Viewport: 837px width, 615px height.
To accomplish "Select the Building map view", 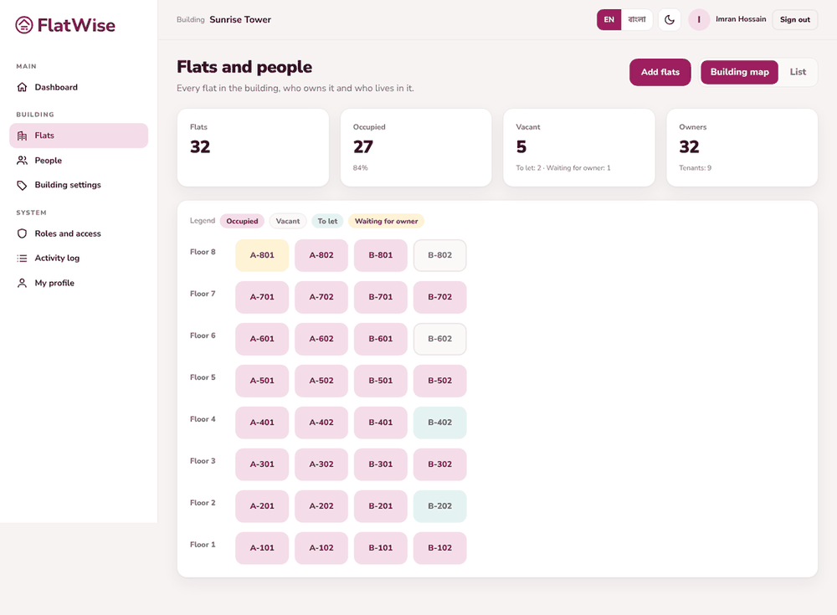I will click(x=739, y=72).
